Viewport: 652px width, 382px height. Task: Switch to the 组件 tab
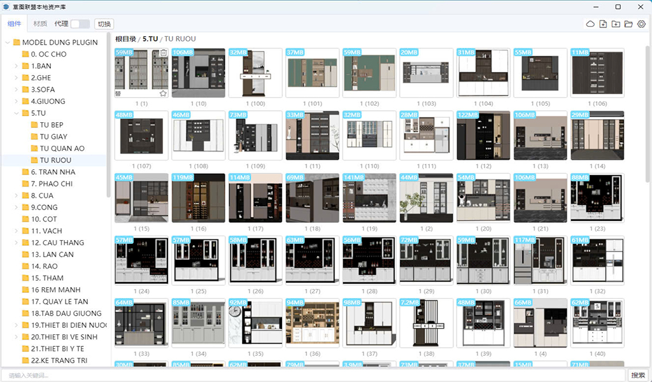pyautogui.click(x=14, y=24)
